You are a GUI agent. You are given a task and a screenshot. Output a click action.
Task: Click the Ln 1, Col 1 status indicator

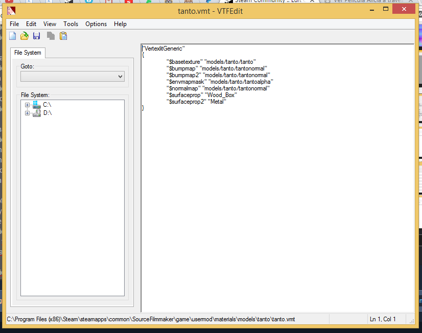pos(383,319)
